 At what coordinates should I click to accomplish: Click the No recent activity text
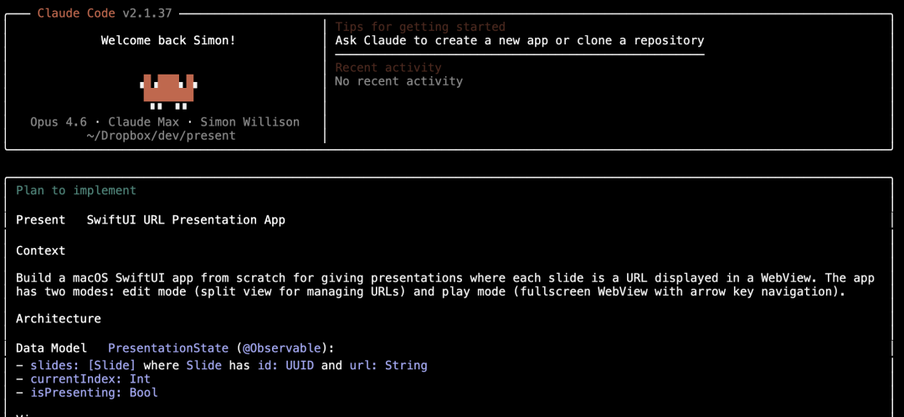[398, 81]
